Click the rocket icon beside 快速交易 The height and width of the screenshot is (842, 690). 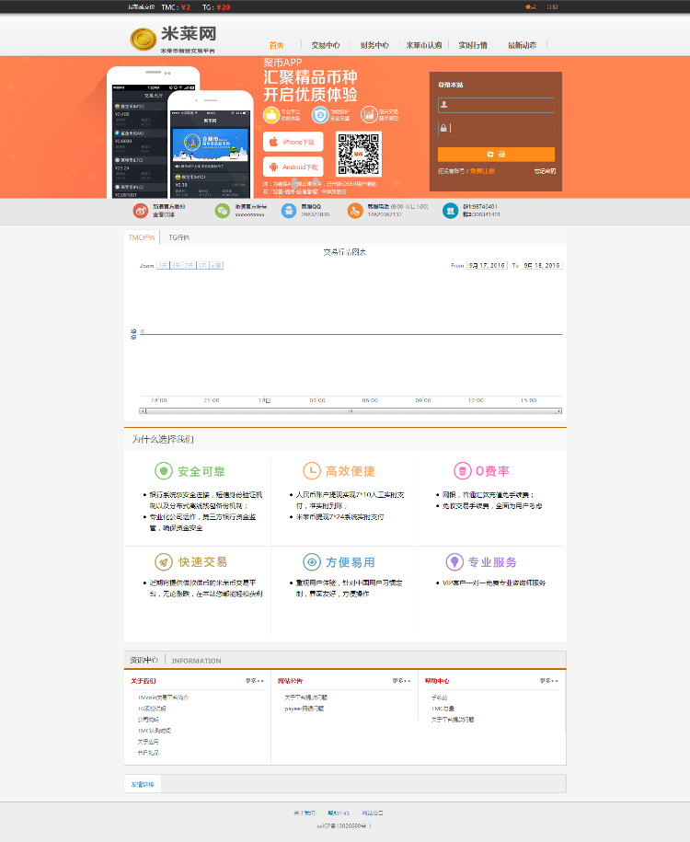tap(163, 562)
